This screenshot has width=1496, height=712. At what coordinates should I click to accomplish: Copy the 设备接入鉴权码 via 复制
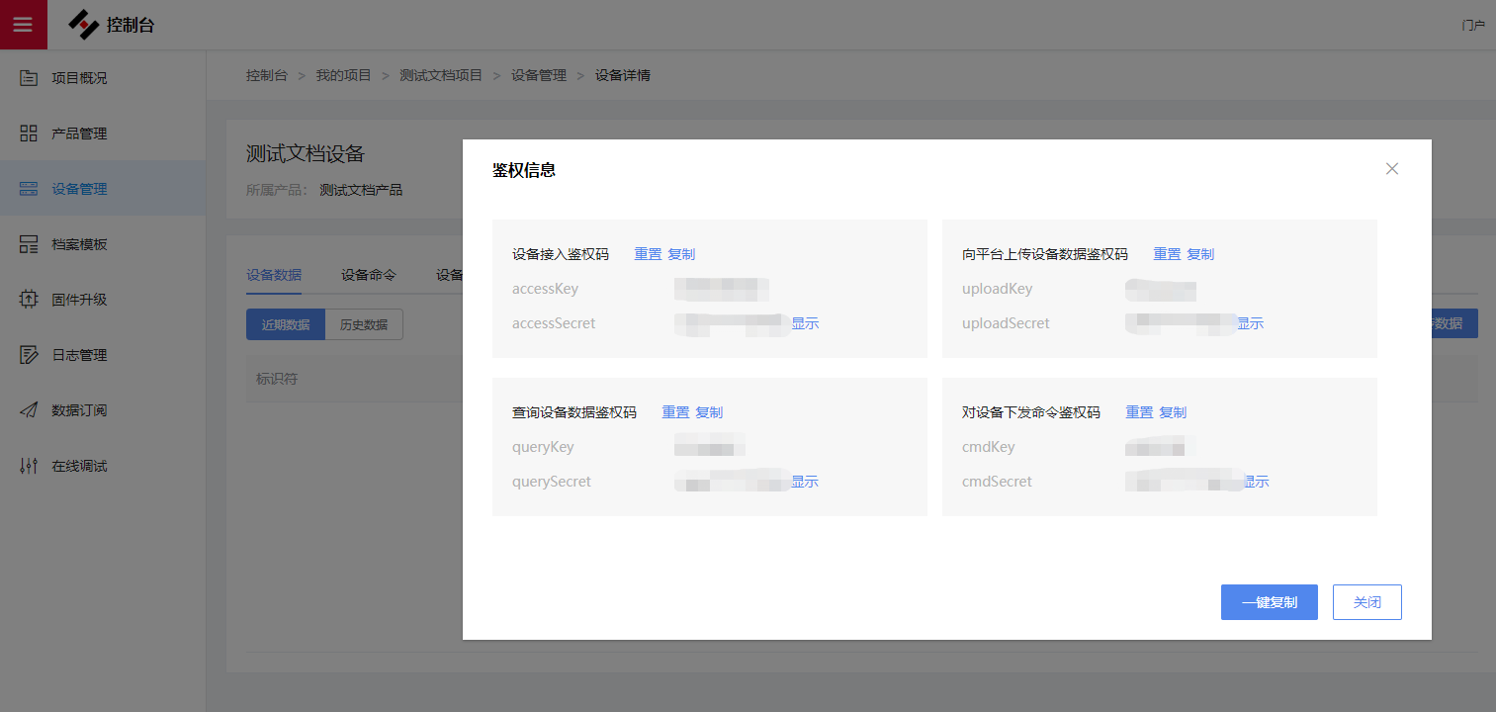(x=681, y=254)
